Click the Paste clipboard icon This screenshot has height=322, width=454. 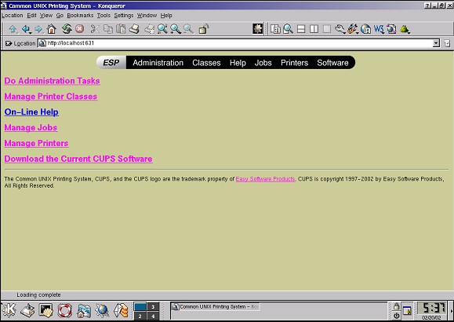[121, 29]
